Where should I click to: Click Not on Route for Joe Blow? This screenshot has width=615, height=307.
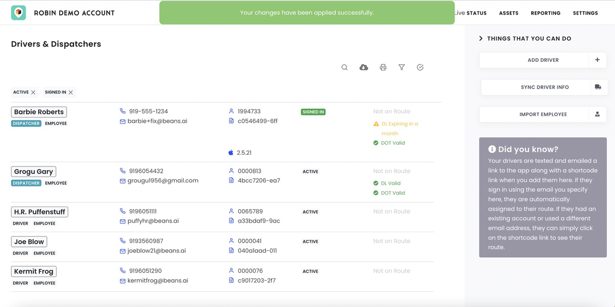[x=392, y=241]
